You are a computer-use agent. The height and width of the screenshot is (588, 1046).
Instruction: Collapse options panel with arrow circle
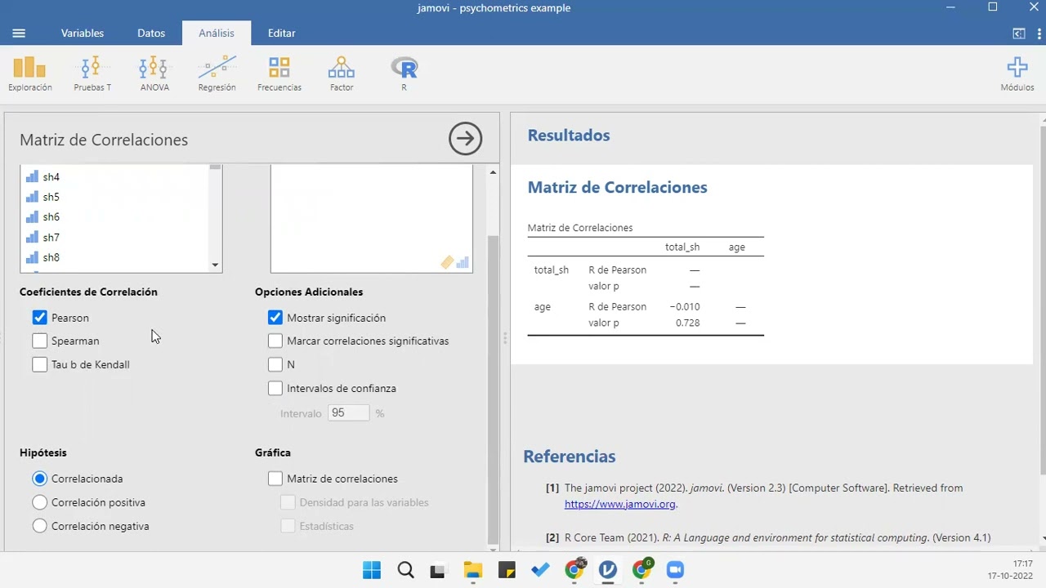466,139
